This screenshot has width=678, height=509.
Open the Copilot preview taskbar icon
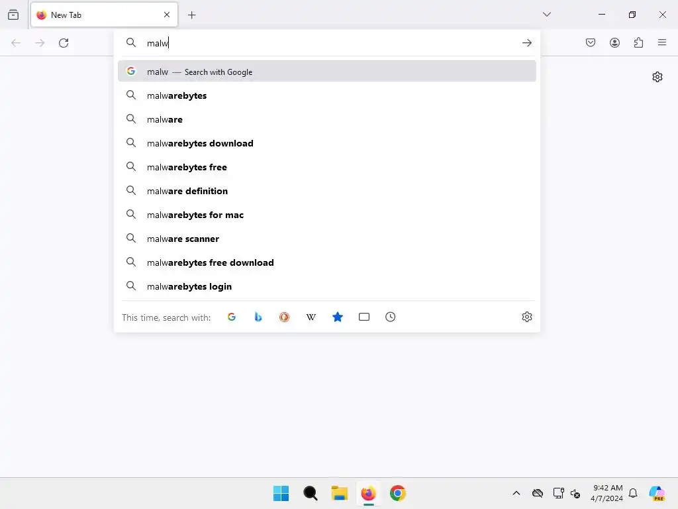(x=657, y=493)
